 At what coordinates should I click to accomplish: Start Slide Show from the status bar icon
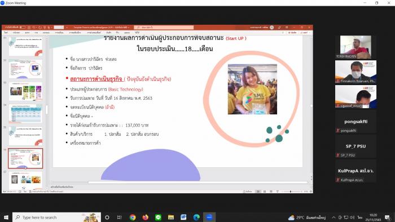[x=278, y=192]
